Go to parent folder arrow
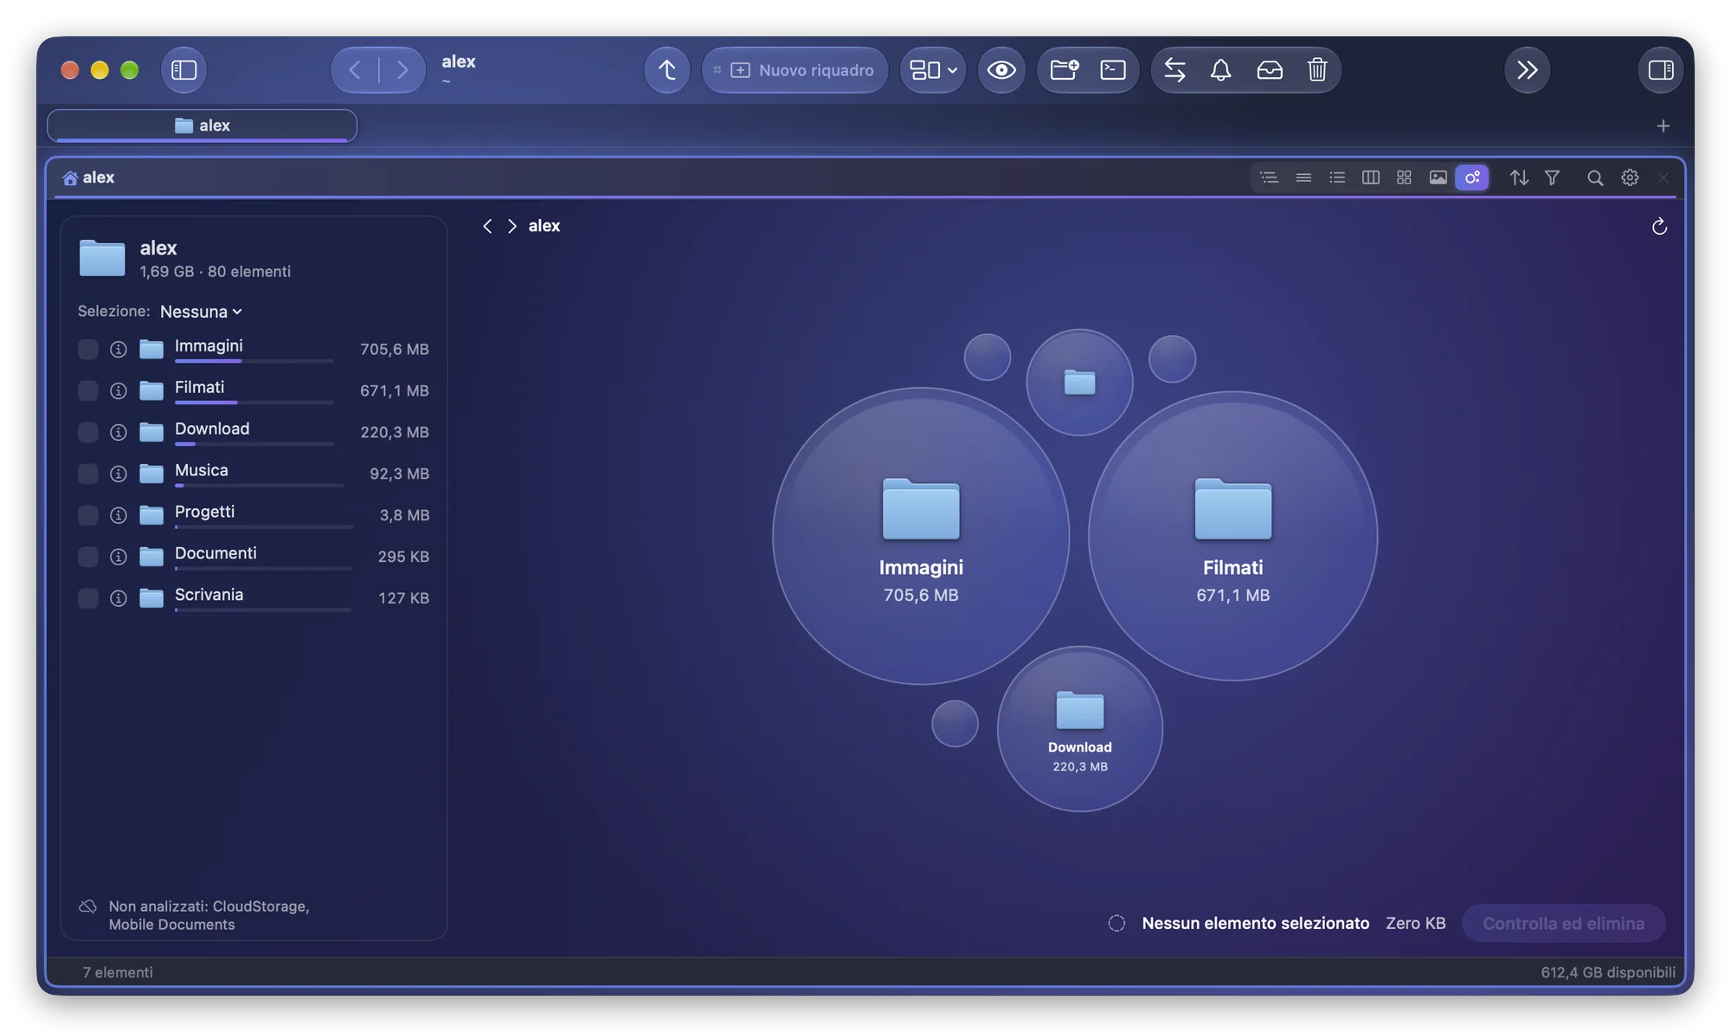 click(x=666, y=70)
